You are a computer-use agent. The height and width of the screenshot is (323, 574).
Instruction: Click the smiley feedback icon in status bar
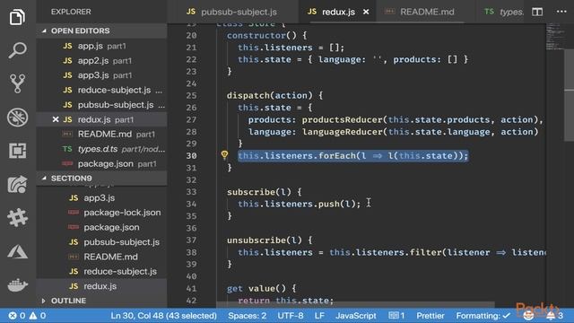528,316
